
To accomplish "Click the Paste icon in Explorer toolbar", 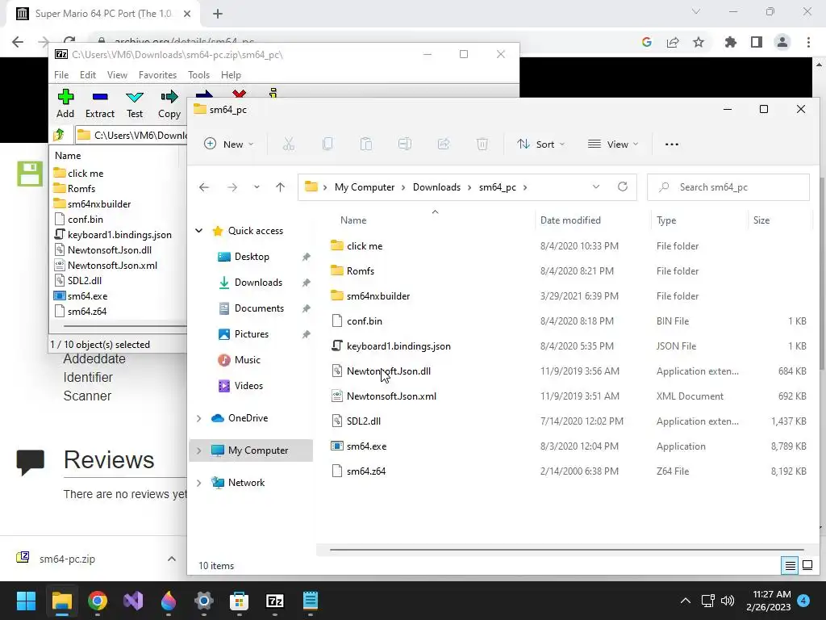I will click(366, 144).
